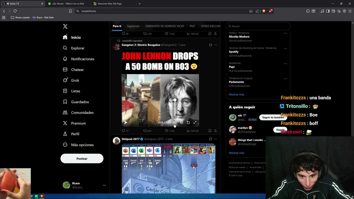This screenshot has height=199, width=354.
Task: Open browser extensions puzzle icon
Action: pyautogui.click(x=308, y=11)
